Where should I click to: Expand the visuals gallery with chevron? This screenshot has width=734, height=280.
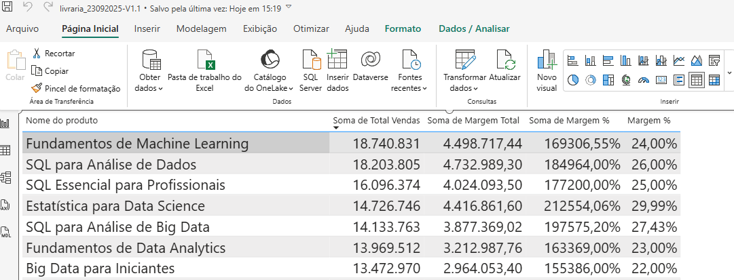730,72
